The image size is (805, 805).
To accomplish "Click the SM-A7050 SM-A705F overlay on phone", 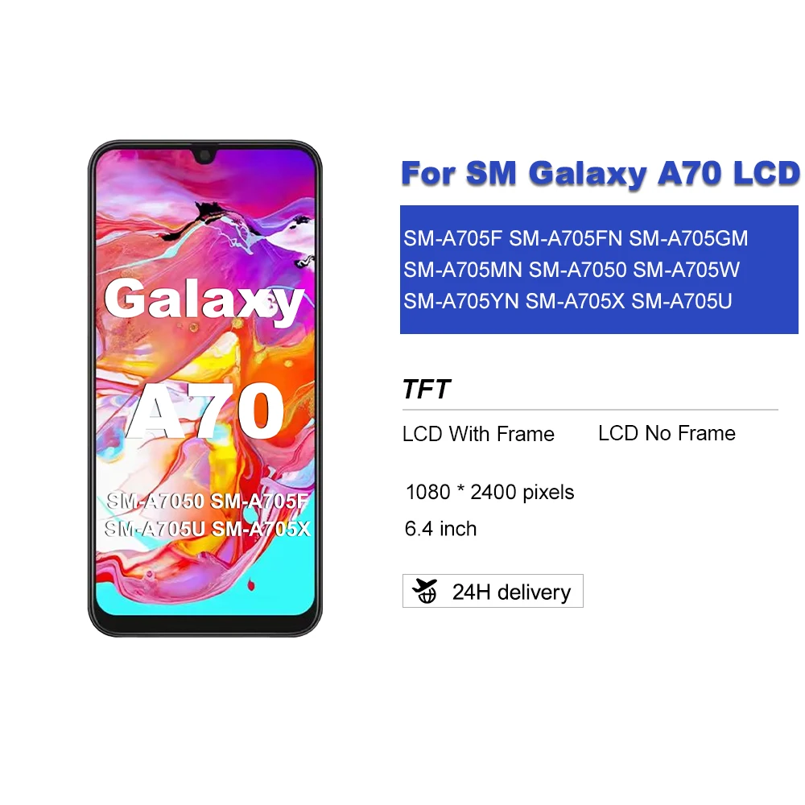I will [x=207, y=501].
